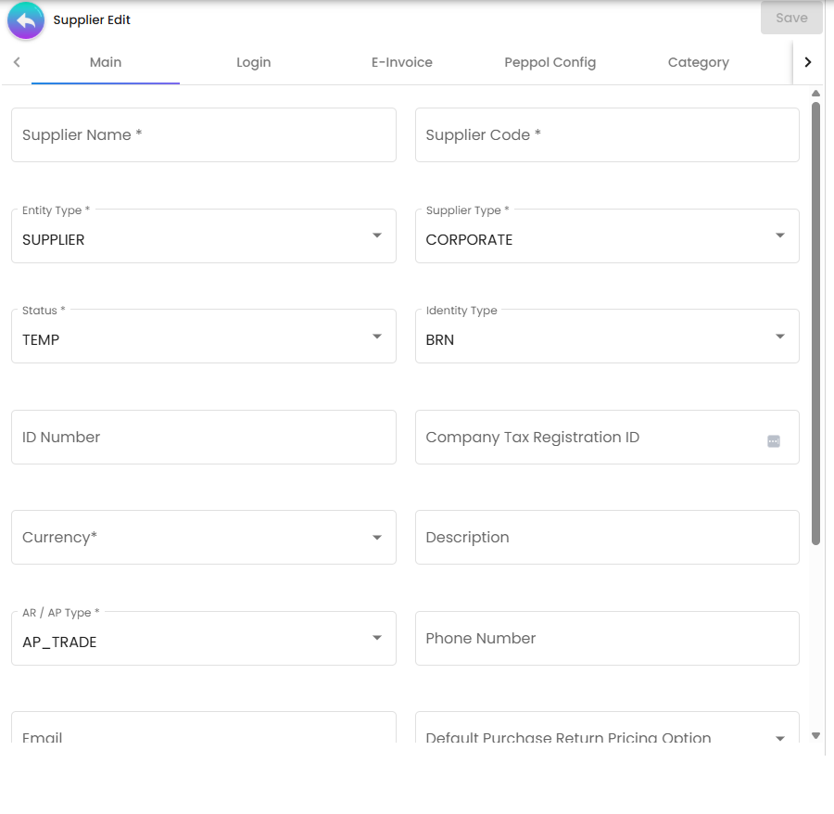Expand the AR / AP Type dropdown
Image resolution: width=834 pixels, height=814 pixels.
[x=376, y=638]
